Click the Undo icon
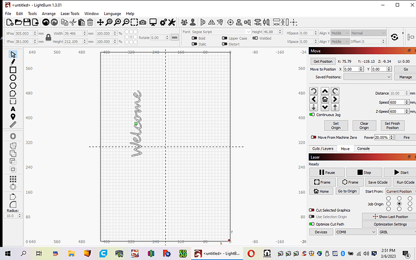This screenshot has height=260, width=416. coord(46,22)
